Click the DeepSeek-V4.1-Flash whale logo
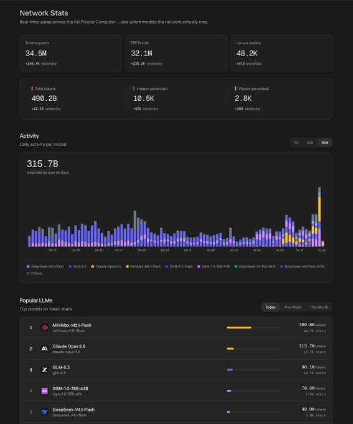The width and height of the screenshot is (353, 424). click(x=45, y=412)
